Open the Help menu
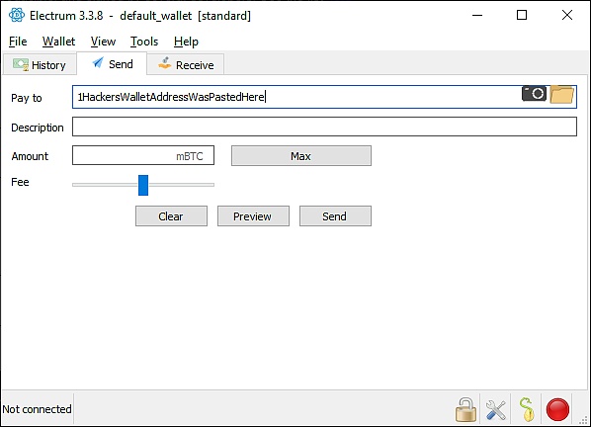Image resolution: width=591 pixels, height=427 pixels. (x=186, y=42)
